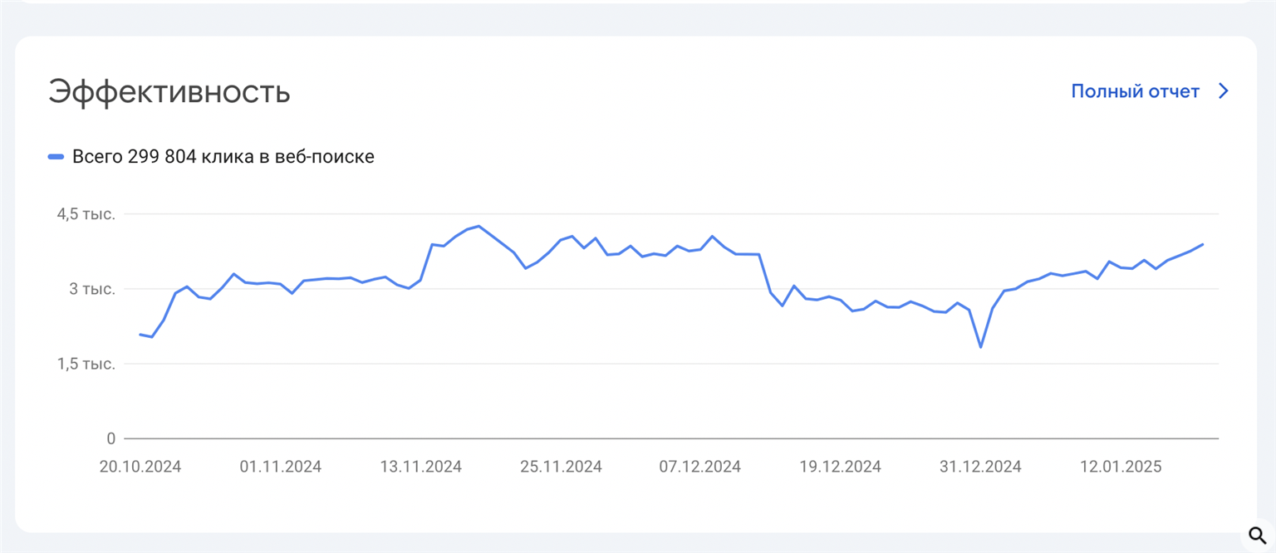
Task: Click the highest peak of the clicks line
Action: pyautogui.click(x=478, y=226)
